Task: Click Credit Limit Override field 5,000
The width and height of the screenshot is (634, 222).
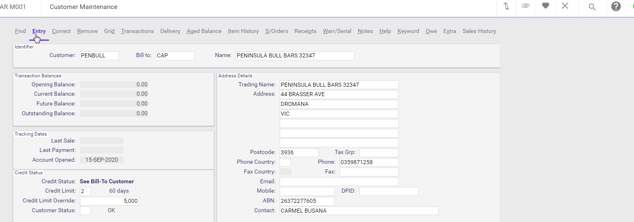Action: (x=109, y=201)
